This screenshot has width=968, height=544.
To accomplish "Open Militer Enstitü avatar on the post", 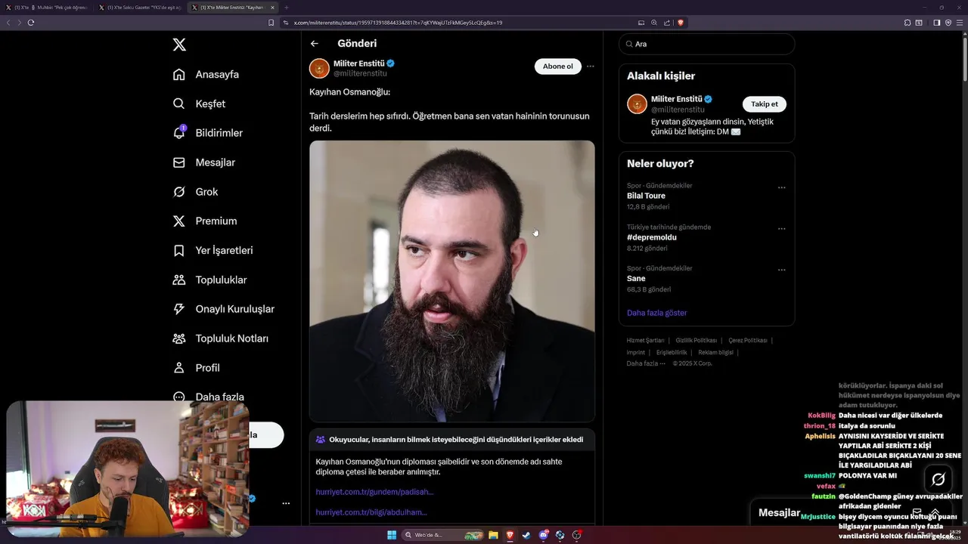I will click(319, 68).
